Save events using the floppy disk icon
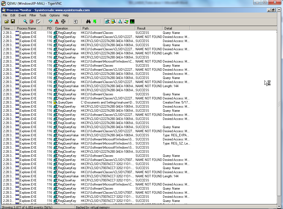The width and height of the screenshot is (283, 209). [13, 22]
